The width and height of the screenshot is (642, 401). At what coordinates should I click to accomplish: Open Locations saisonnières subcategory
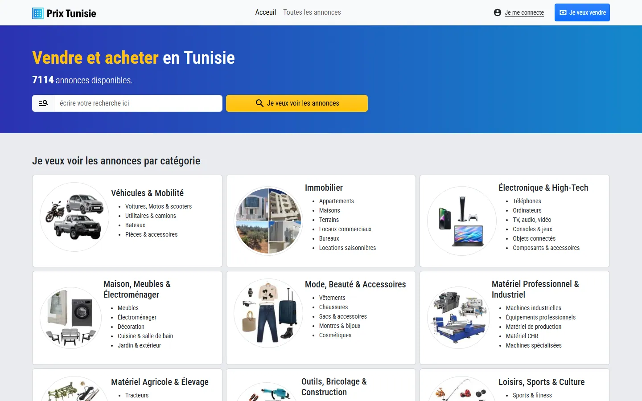tap(347, 248)
